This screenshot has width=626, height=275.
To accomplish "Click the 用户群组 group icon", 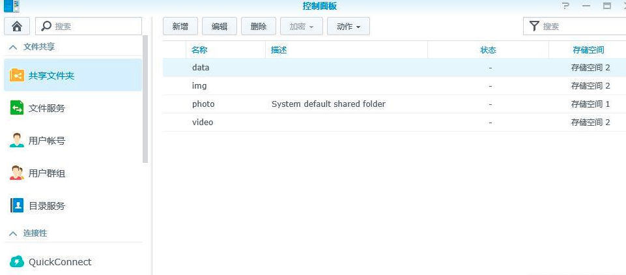I will [x=17, y=173].
